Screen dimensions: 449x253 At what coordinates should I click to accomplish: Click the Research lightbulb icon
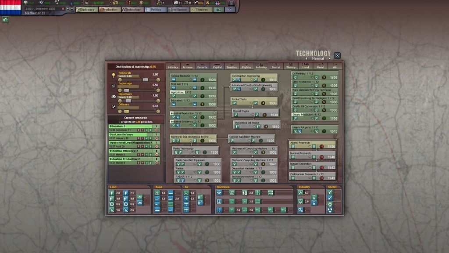point(114,75)
